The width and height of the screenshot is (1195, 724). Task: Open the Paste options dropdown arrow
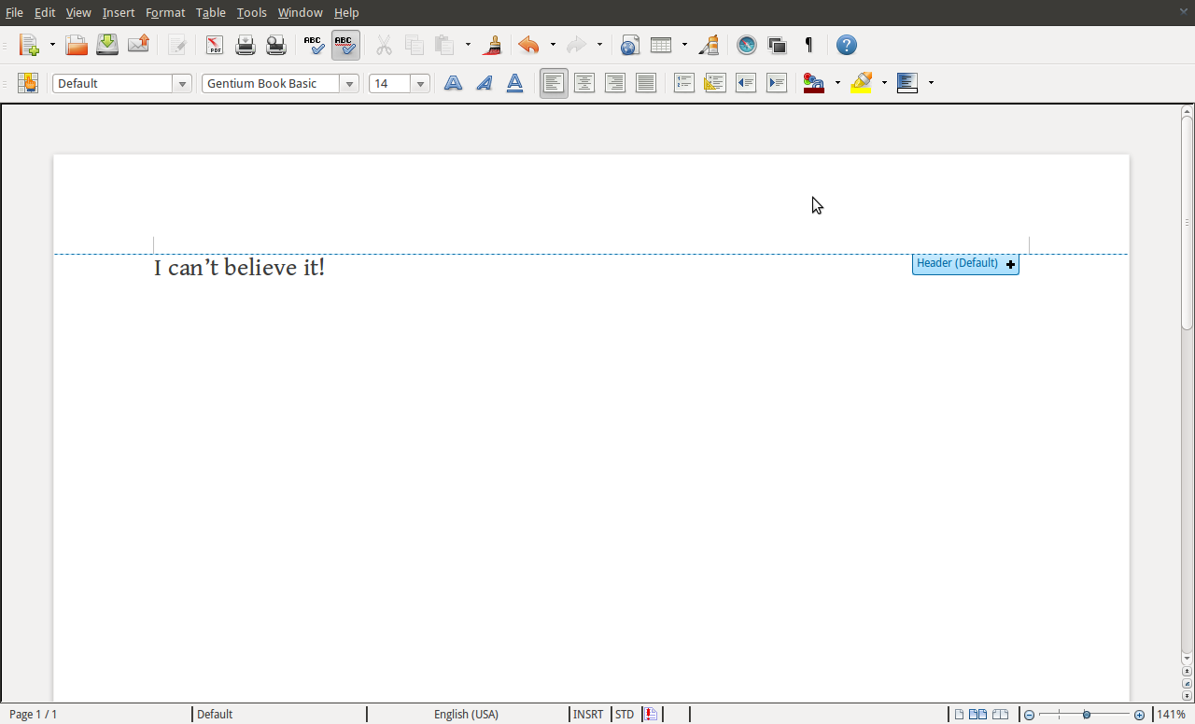click(468, 45)
